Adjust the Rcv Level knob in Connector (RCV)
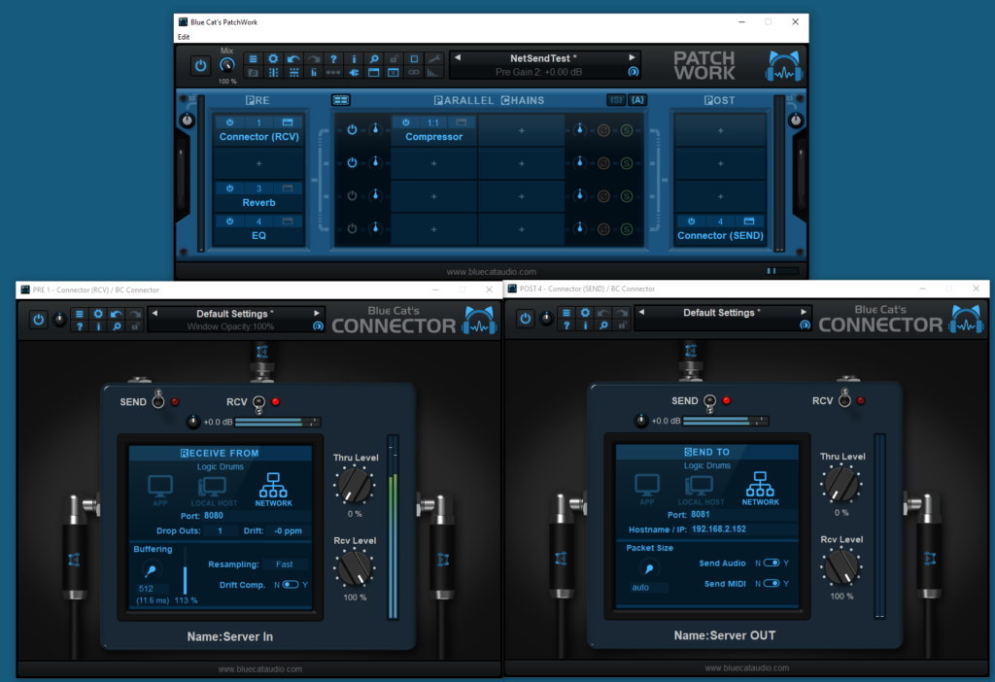Screen dimensions: 995x682 tap(355, 567)
